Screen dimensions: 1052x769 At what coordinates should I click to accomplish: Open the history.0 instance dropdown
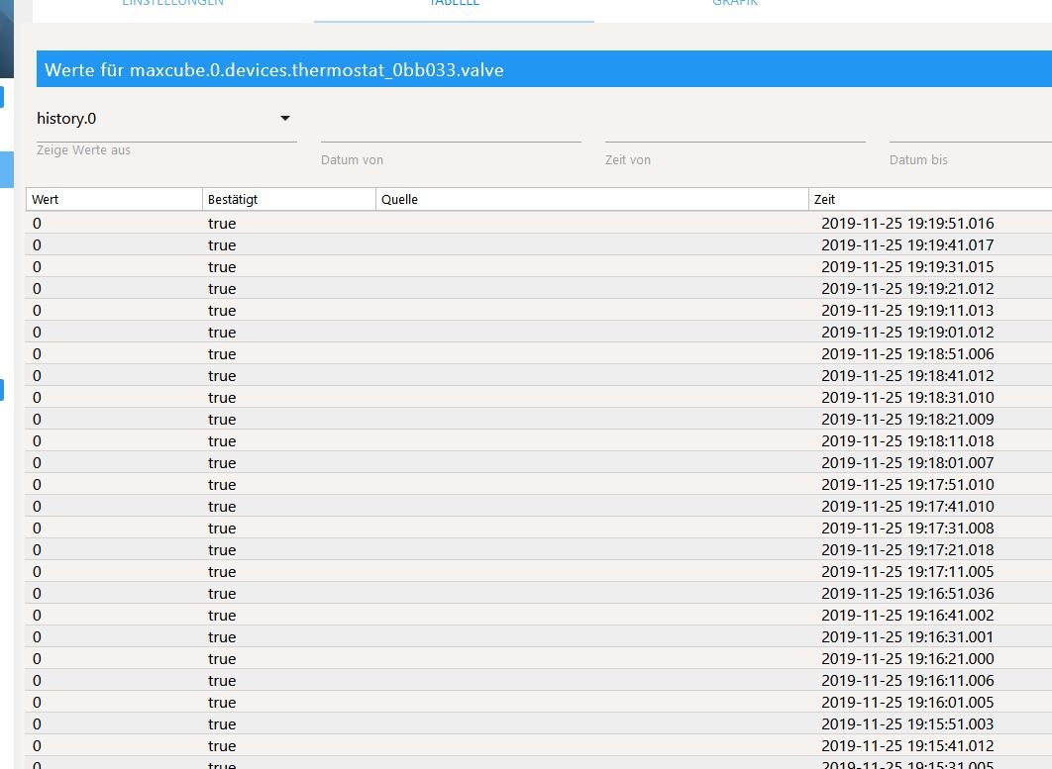(166, 119)
